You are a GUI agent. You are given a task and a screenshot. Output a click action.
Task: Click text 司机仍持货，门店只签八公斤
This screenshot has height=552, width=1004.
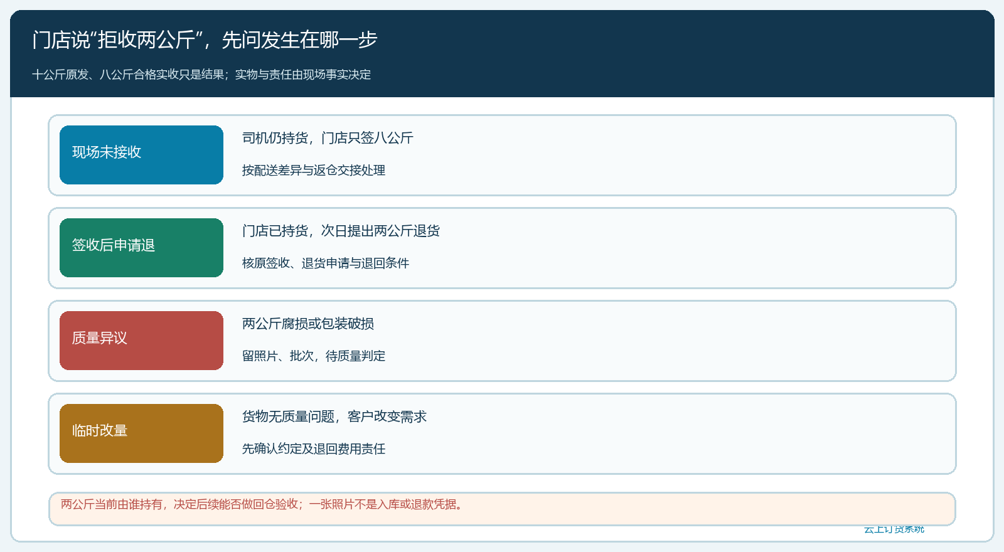click(328, 138)
